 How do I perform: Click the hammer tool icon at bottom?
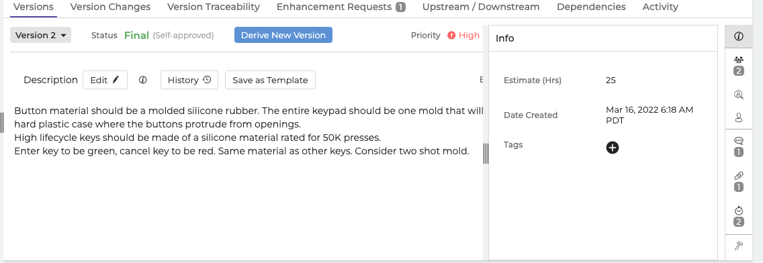(x=739, y=246)
